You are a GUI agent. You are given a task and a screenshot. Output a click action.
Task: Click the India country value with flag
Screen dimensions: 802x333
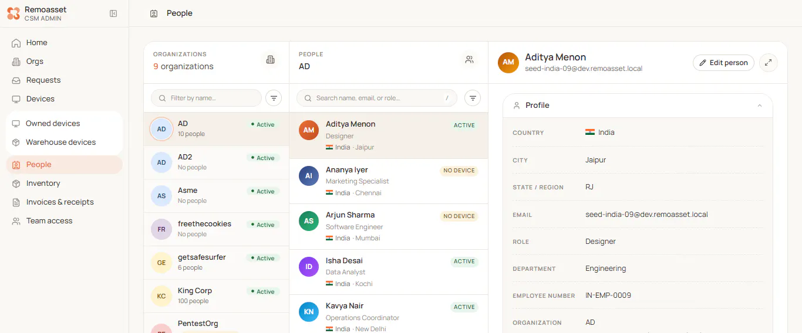[x=600, y=132]
